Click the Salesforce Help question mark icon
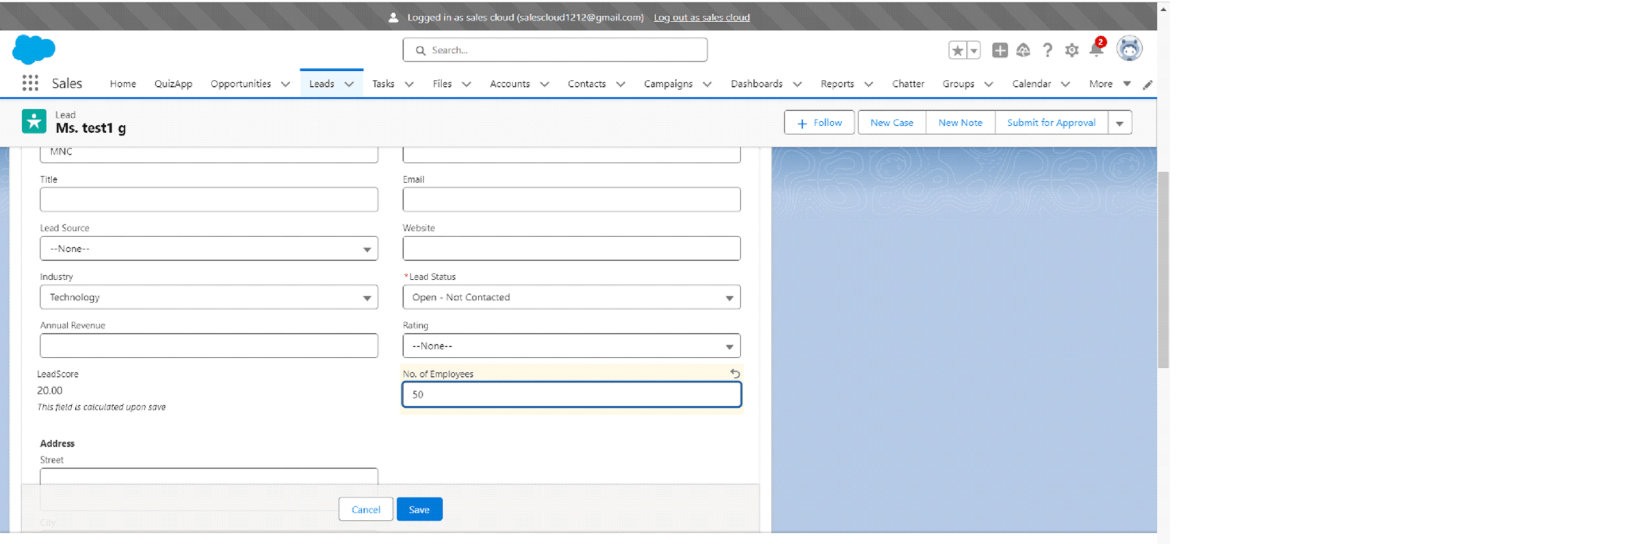1628x544 pixels. (x=1047, y=50)
